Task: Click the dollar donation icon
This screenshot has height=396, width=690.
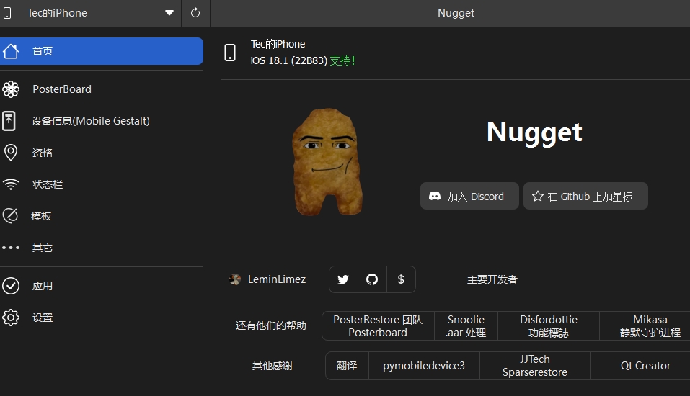Action: (401, 279)
